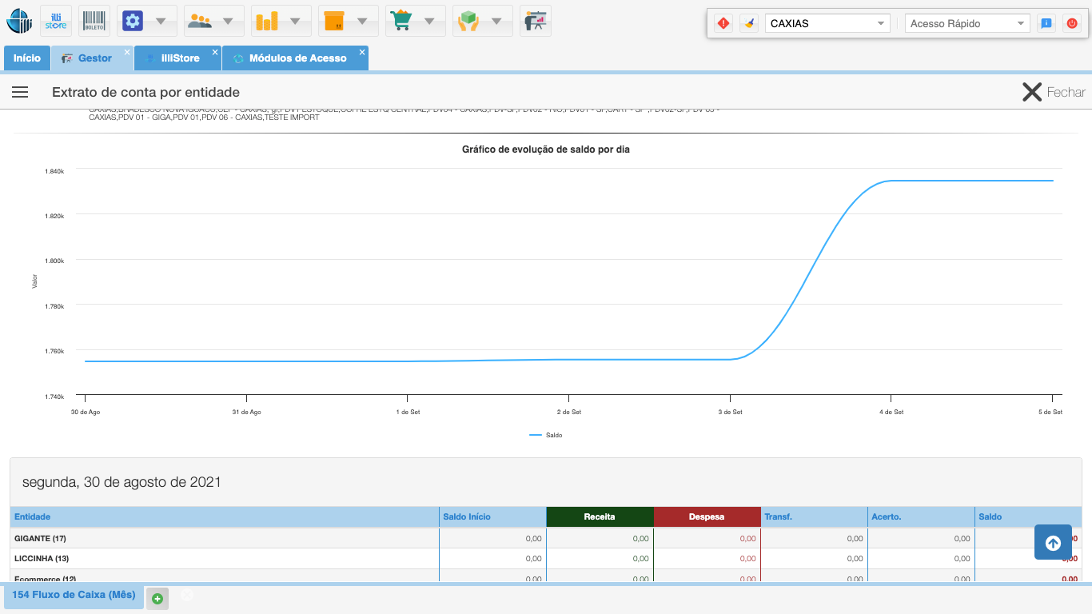Click the scroll-to-top arrow button

pyautogui.click(x=1053, y=543)
